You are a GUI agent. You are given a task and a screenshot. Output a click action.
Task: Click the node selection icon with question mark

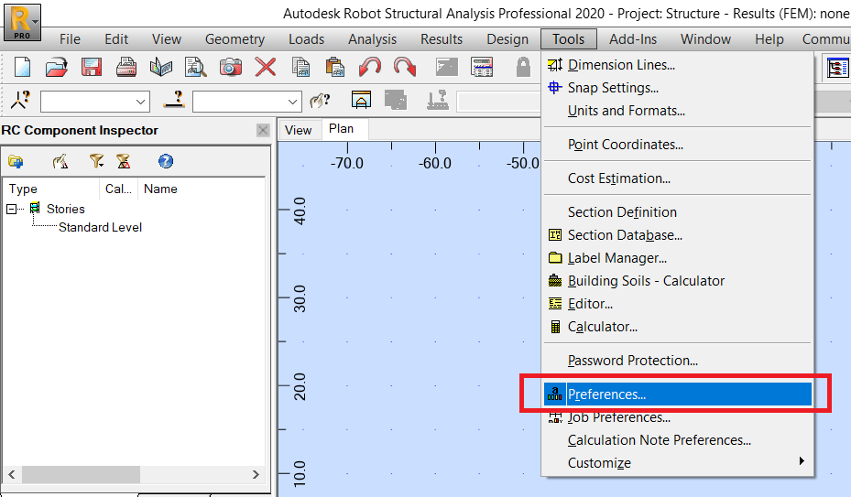pyautogui.click(x=21, y=100)
